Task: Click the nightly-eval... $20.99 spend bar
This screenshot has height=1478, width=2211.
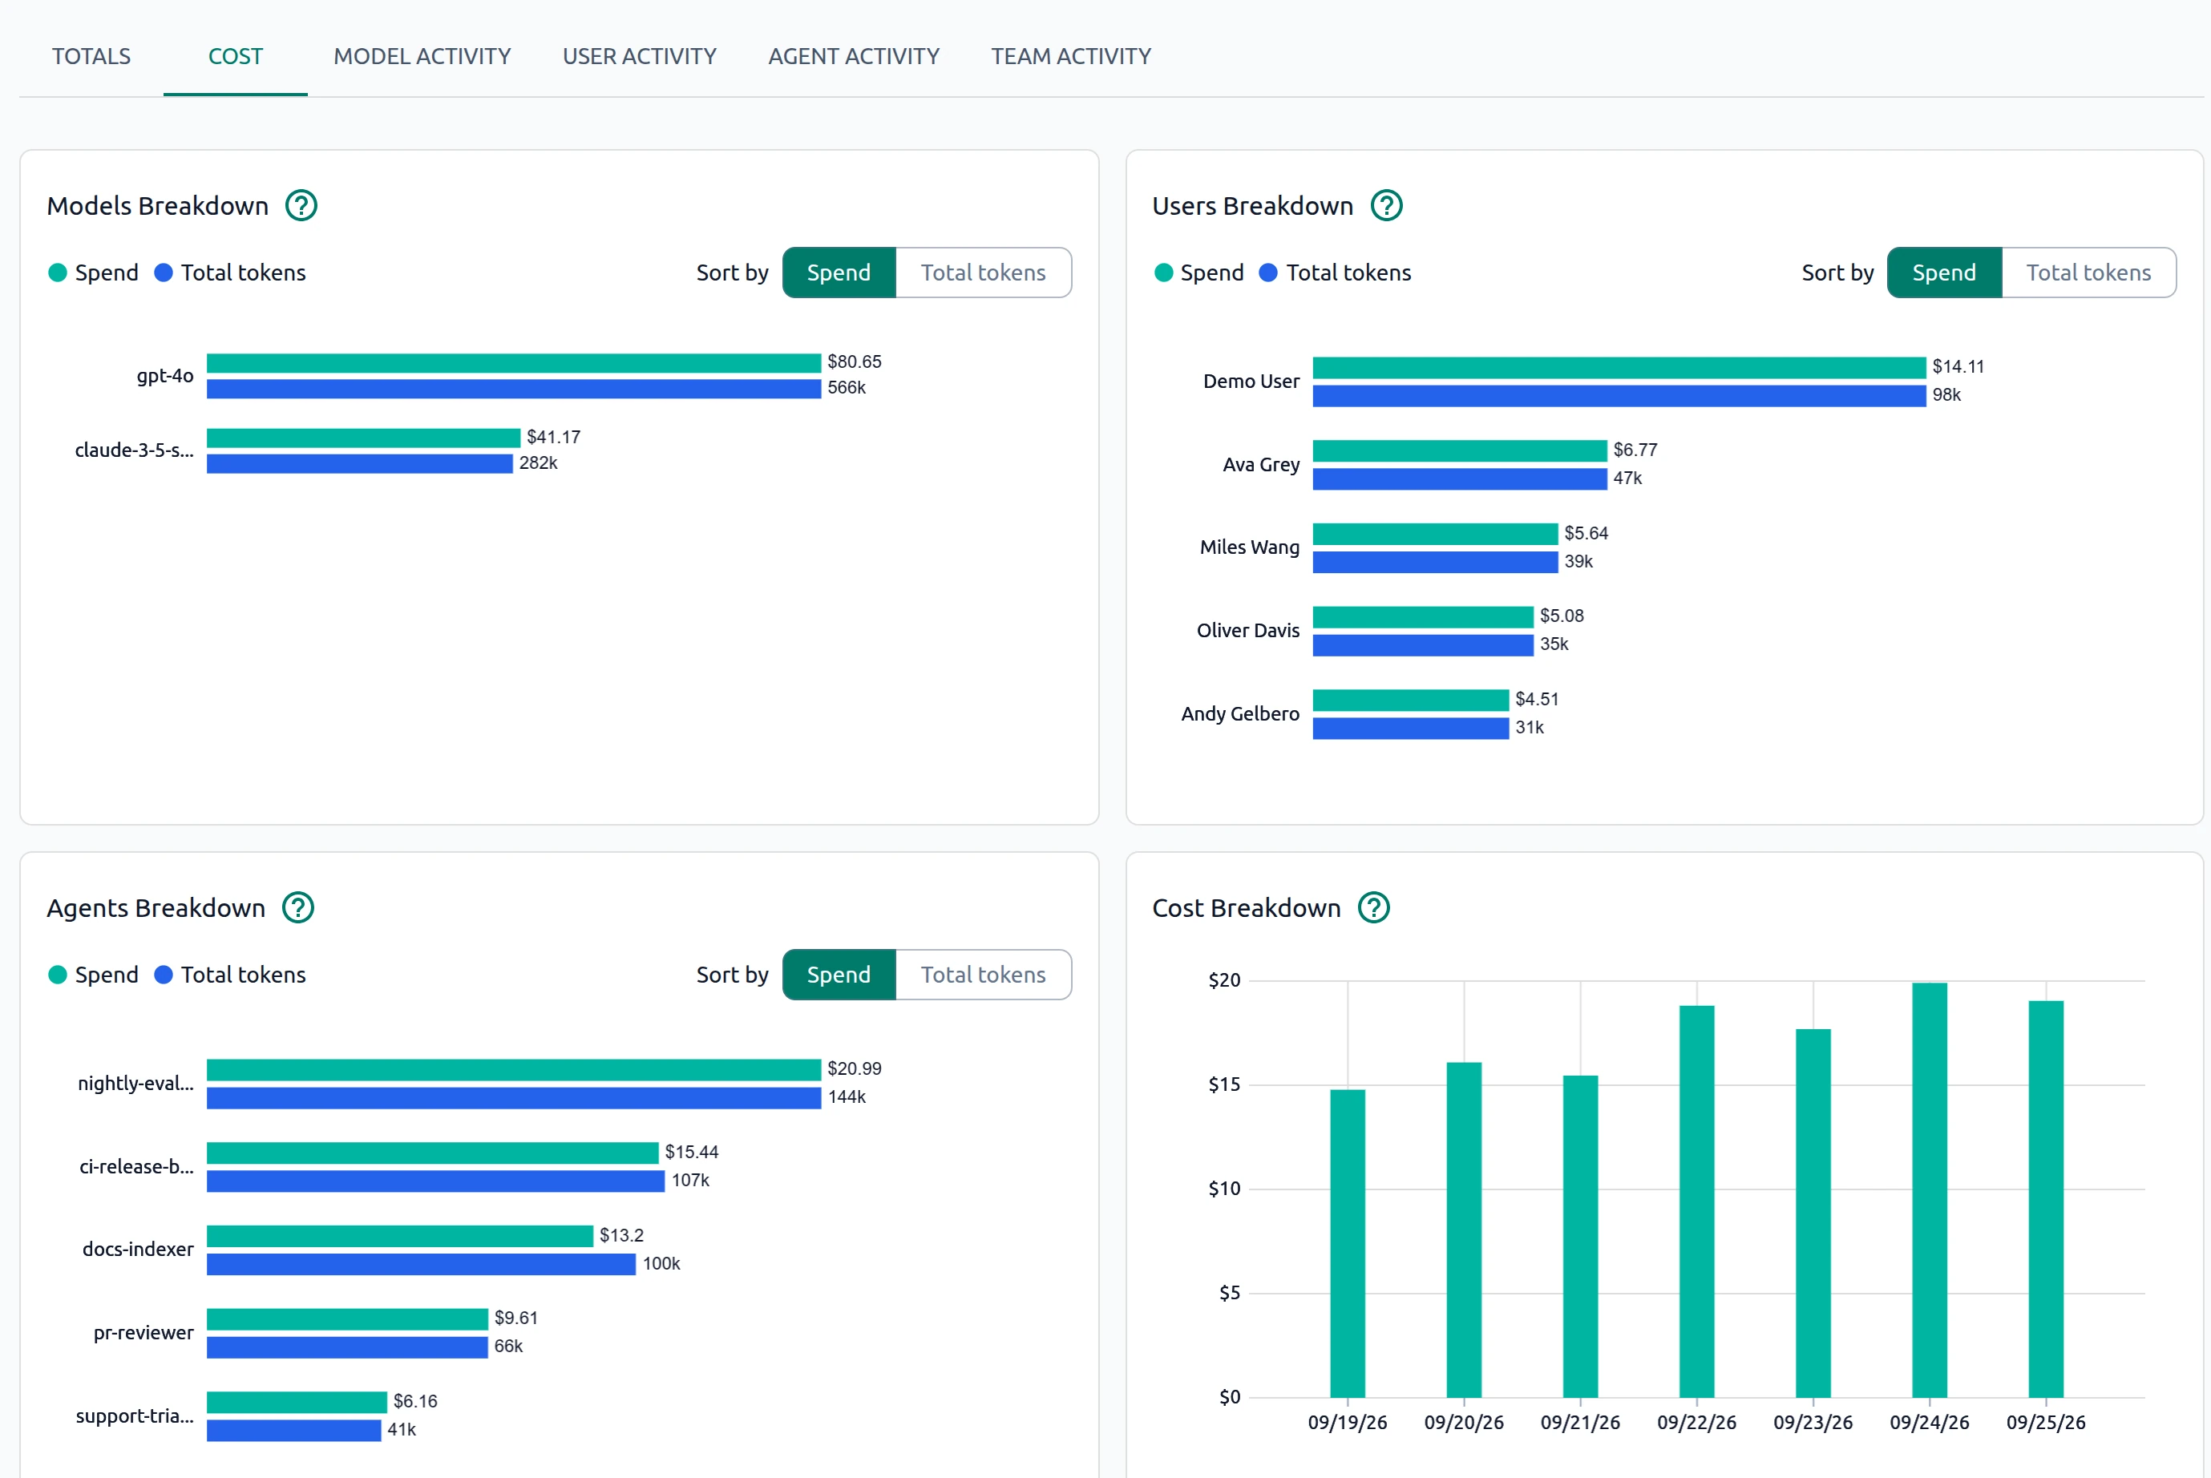Action: [x=514, y=1070]
